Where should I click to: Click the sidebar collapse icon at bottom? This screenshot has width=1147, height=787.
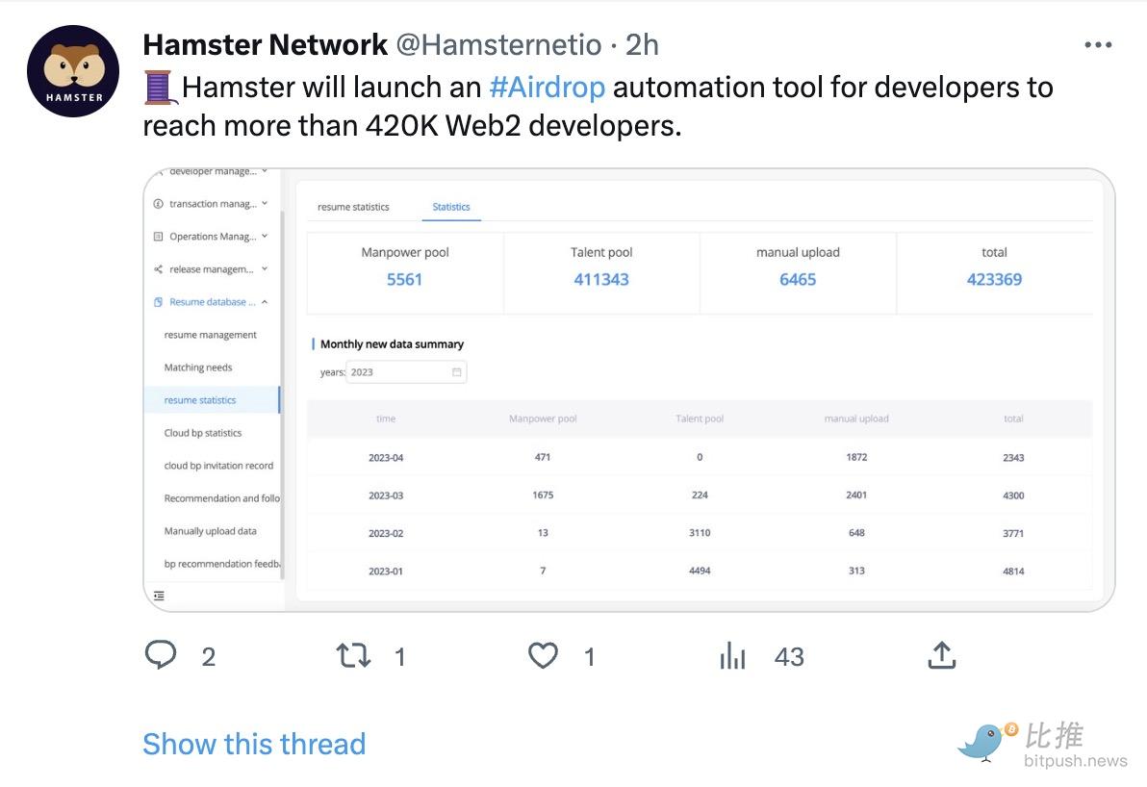159,596
